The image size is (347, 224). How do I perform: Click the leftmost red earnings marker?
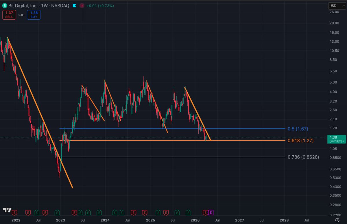[14, 212]
